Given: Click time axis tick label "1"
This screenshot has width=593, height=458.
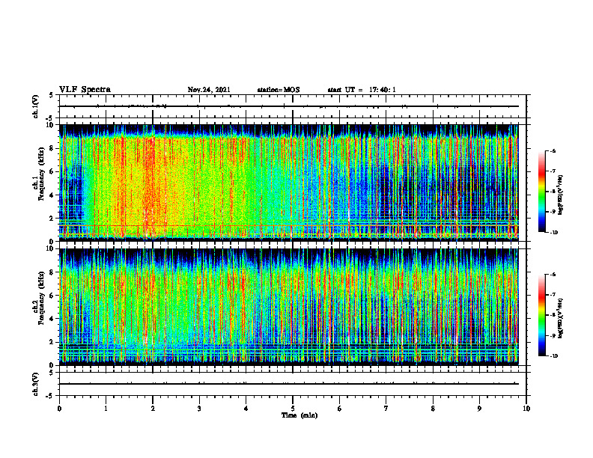Looking at the screenshot, I should 106,409.
